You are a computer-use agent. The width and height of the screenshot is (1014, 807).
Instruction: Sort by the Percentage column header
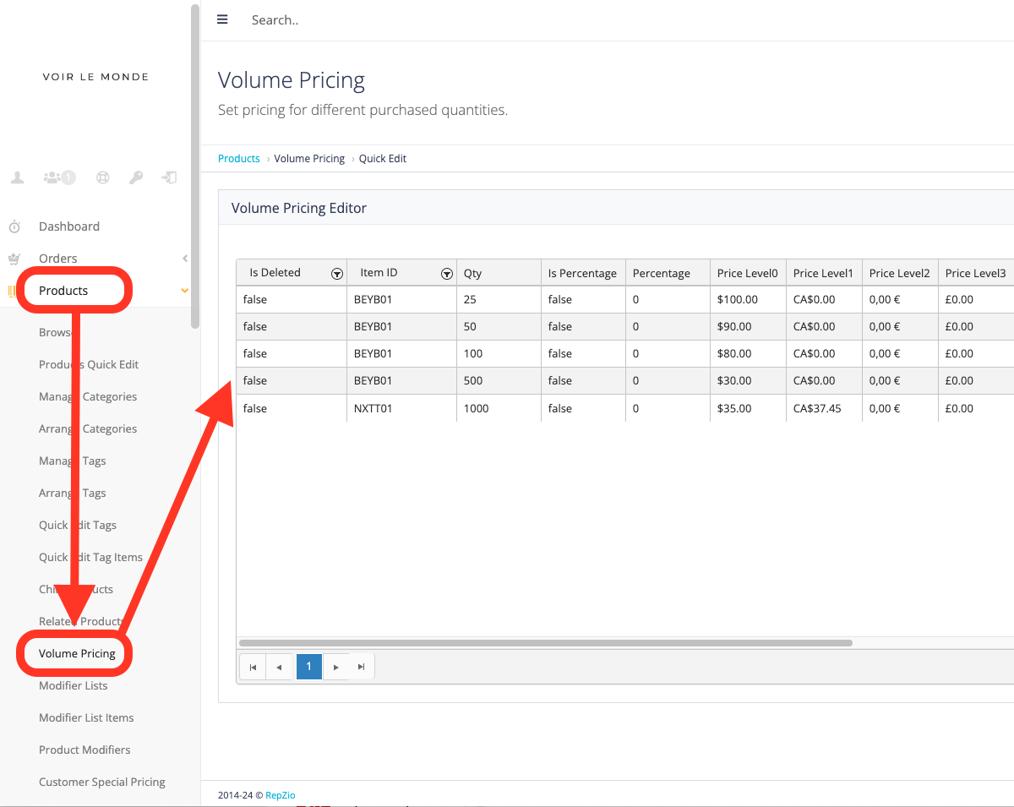(668, 273)
